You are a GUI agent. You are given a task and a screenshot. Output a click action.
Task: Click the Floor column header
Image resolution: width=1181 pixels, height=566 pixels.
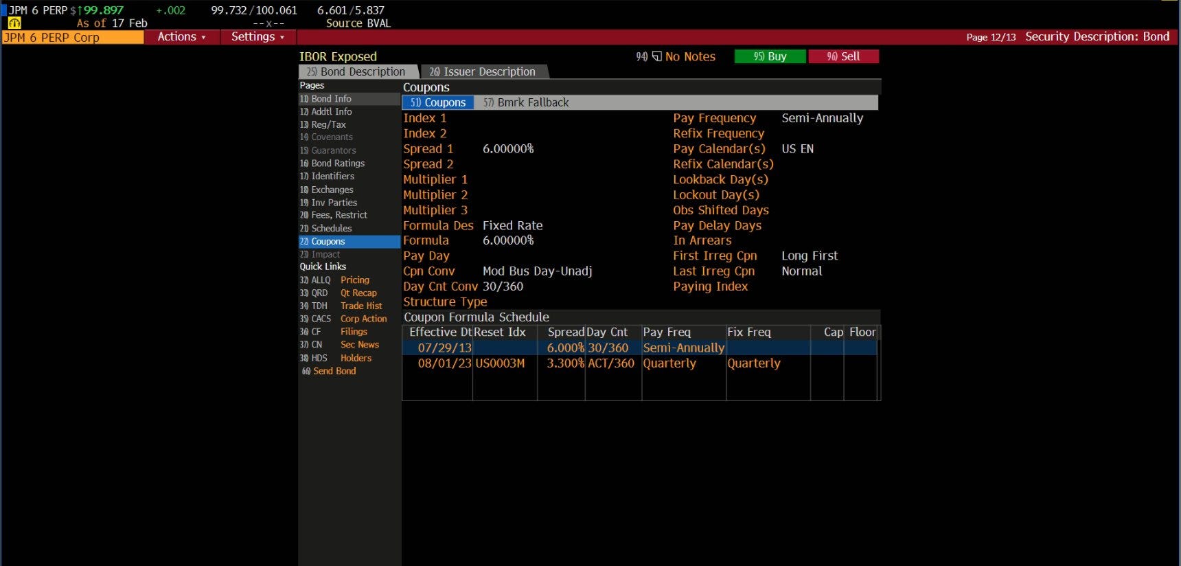click(x=862, y=332)
